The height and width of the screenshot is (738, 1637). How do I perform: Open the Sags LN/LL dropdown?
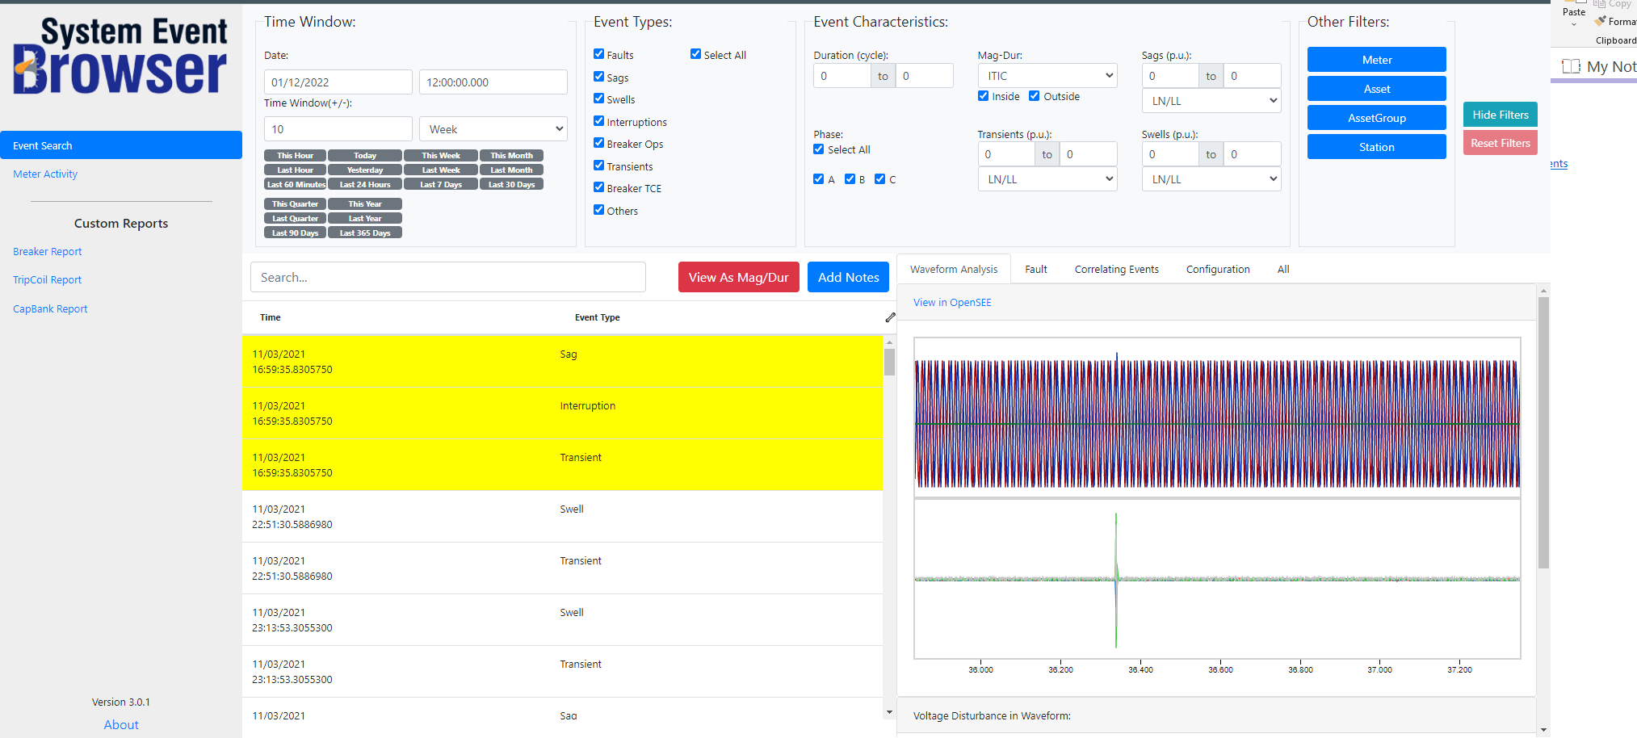pos(1211,101)
